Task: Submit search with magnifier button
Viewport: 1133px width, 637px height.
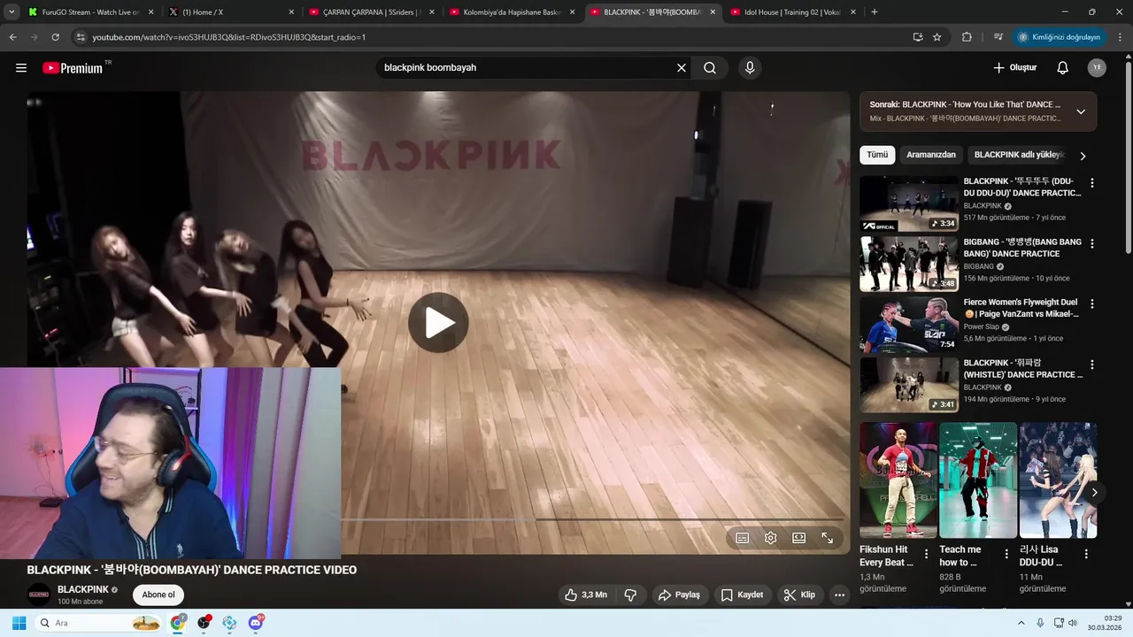Action: (710, 68)
